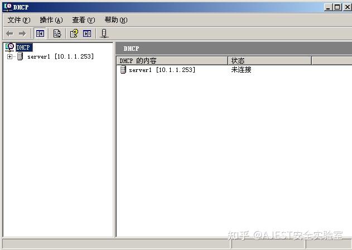This screenshot has height=250, width=352.
Task: Click the Forward arrow toolbar icon
Action: pyautogui.click(x=22, y=33)
